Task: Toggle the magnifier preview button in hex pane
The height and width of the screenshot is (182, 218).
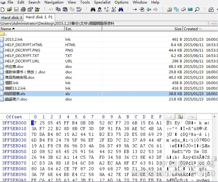Action: (x=180, y=117)
